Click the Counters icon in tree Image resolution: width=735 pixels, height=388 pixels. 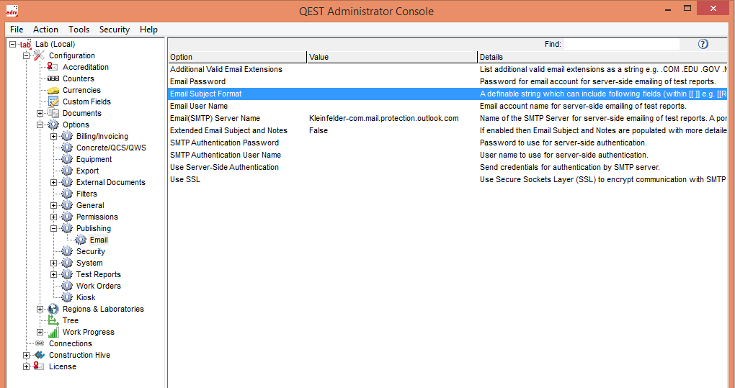coord(53,78)
